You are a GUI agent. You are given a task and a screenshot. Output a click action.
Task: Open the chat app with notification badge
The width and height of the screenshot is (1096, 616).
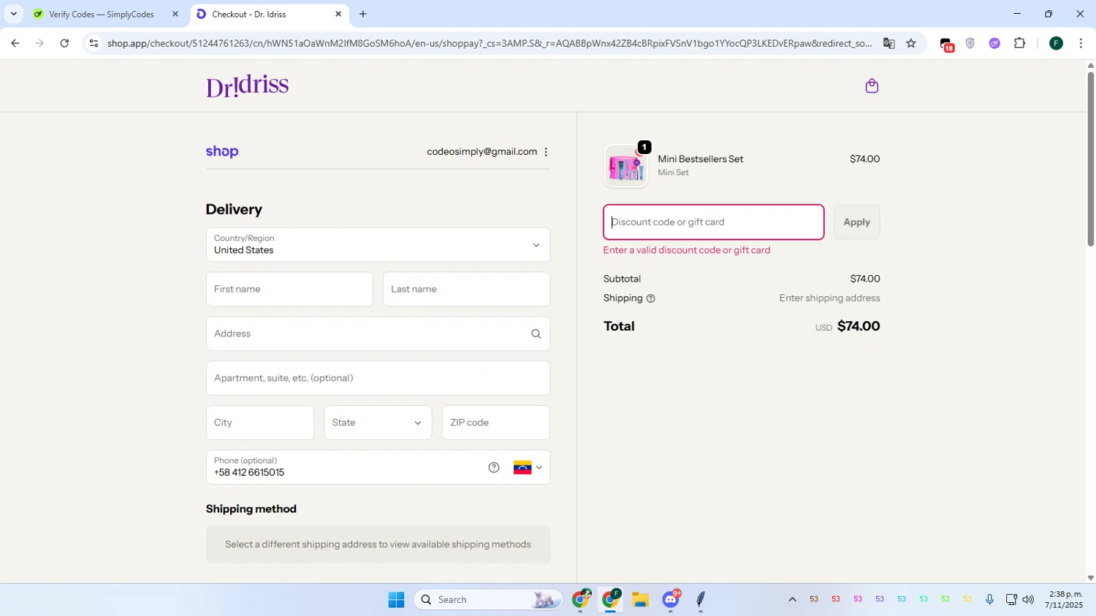click(x=671, y=600)
